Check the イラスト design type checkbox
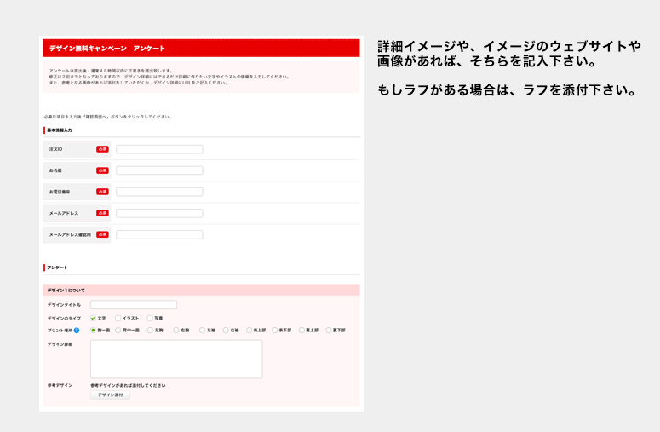The width and height of the screenshot is (660, 432). click(118, 318)
